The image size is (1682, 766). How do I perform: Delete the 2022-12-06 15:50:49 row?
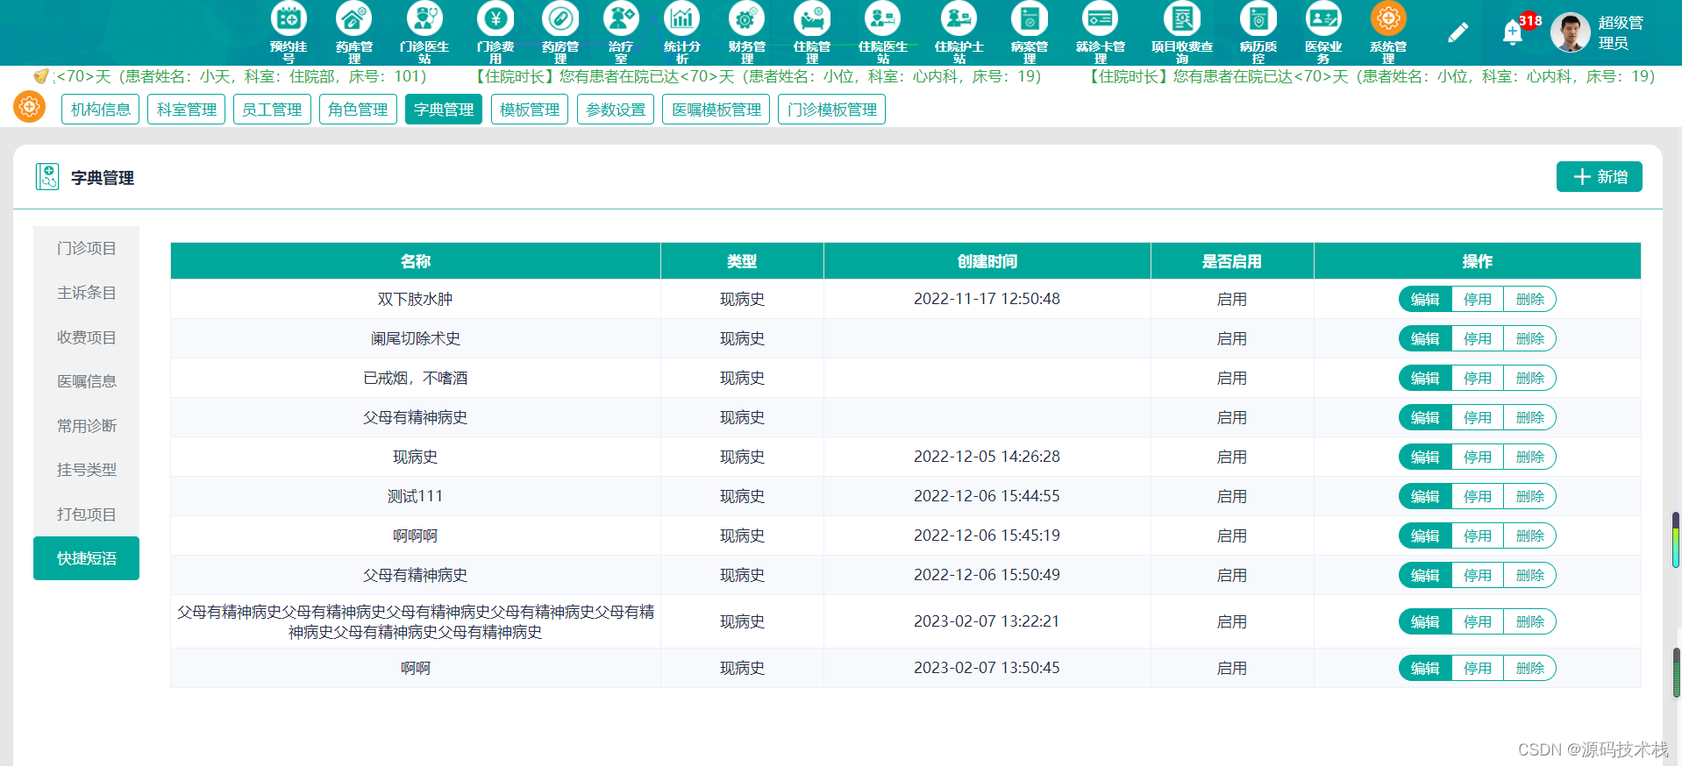[1530, 575]
